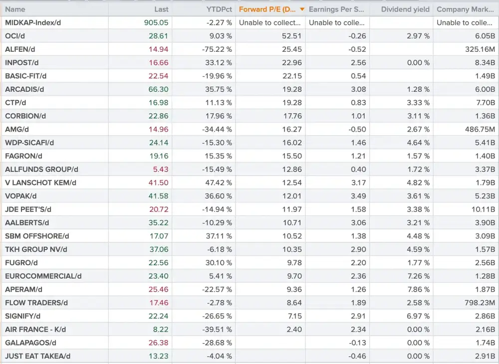Select the OCI/d row name
The image size is (499, 364).
coord(14,36)
